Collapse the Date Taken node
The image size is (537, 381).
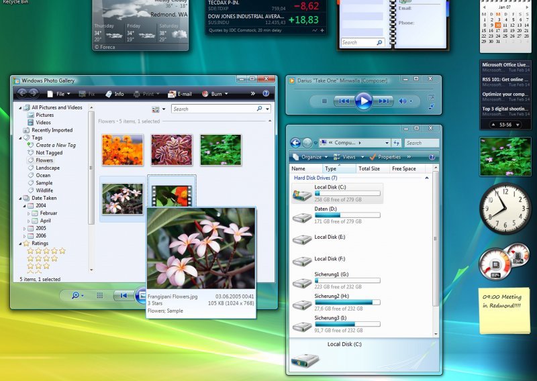pos(20,198)
